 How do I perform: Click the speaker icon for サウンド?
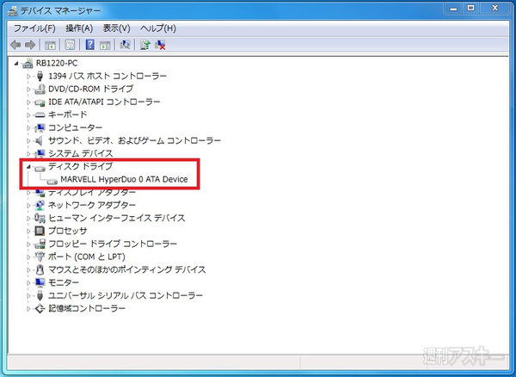point(40,140)
